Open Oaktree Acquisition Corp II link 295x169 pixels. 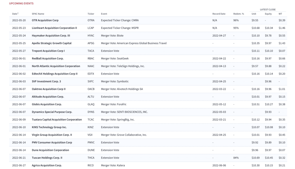tap(48, 89)
